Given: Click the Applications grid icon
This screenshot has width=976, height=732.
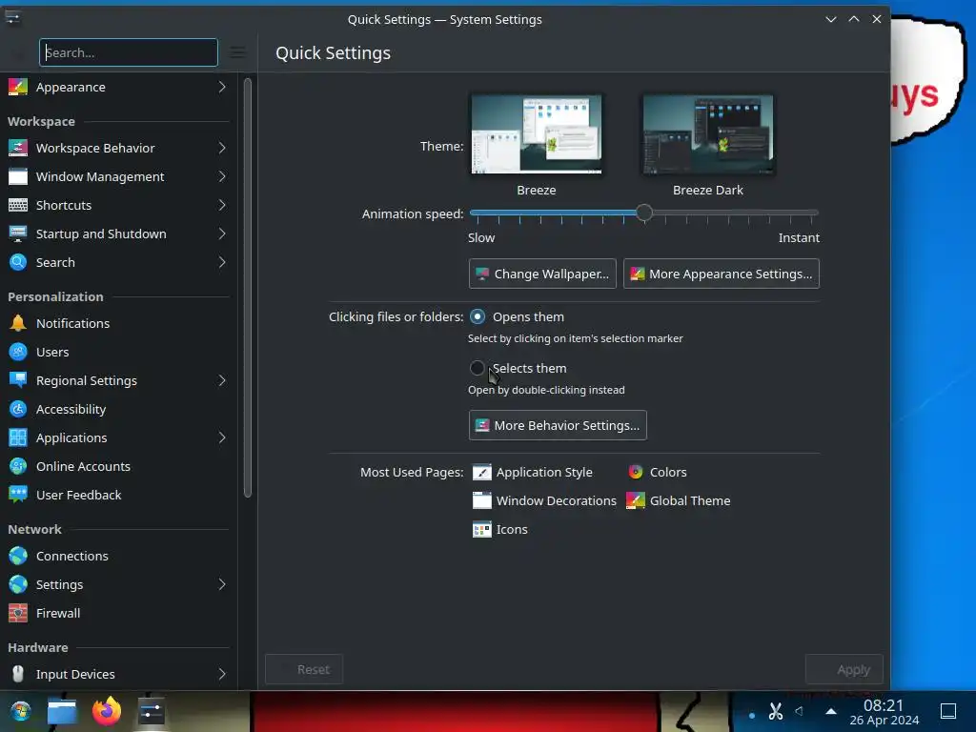Looking at the screenshot, I should click(x=18, y=437).
